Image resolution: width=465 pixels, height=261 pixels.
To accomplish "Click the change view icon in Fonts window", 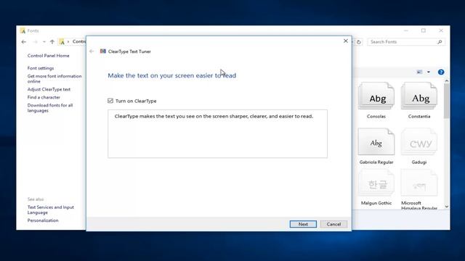I will pos(419,72).
